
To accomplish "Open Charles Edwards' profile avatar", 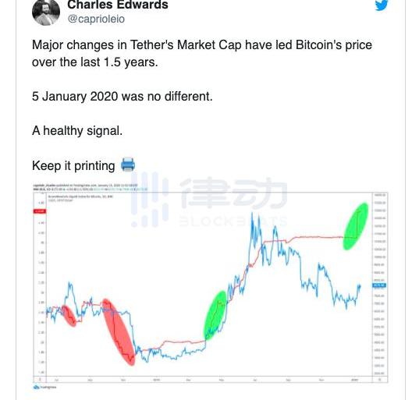I will pos(46,12).
